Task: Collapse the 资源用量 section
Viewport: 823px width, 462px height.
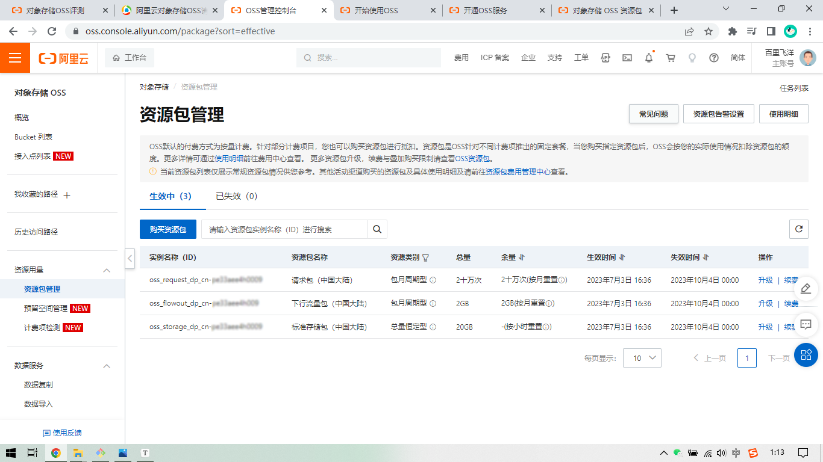Action: pyautogui.click(x=107, y=270)
